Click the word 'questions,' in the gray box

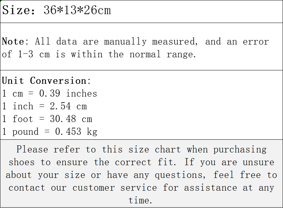[x=180, y=175]
